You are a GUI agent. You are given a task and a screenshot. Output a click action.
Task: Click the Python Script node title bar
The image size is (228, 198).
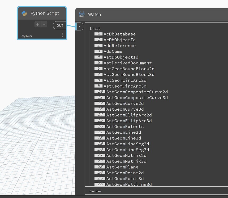click(45, 13)
